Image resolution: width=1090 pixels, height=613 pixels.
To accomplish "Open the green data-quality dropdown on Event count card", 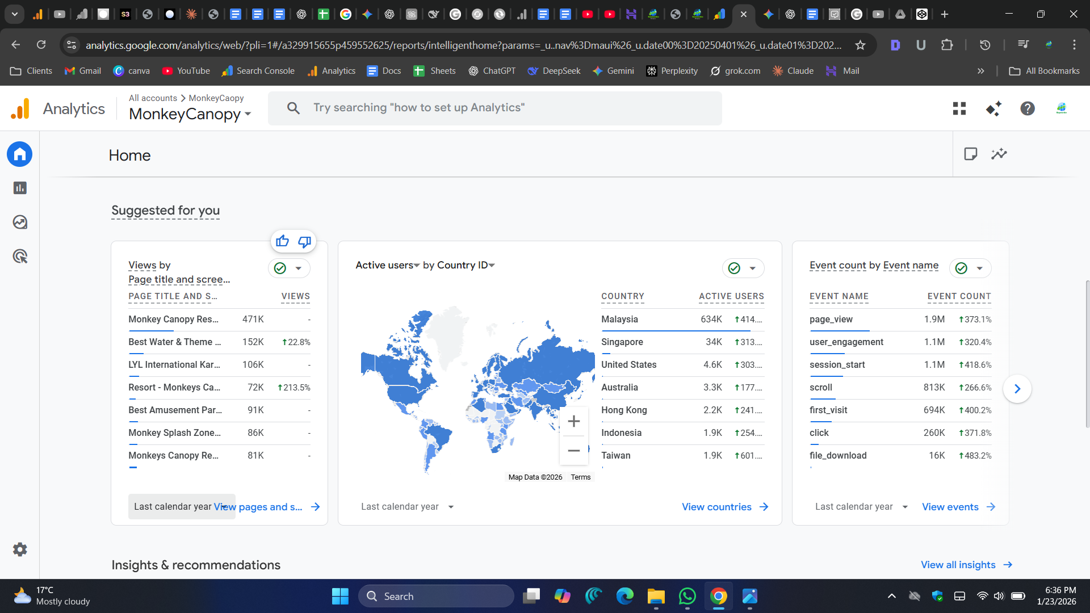I will click(980, 268).
